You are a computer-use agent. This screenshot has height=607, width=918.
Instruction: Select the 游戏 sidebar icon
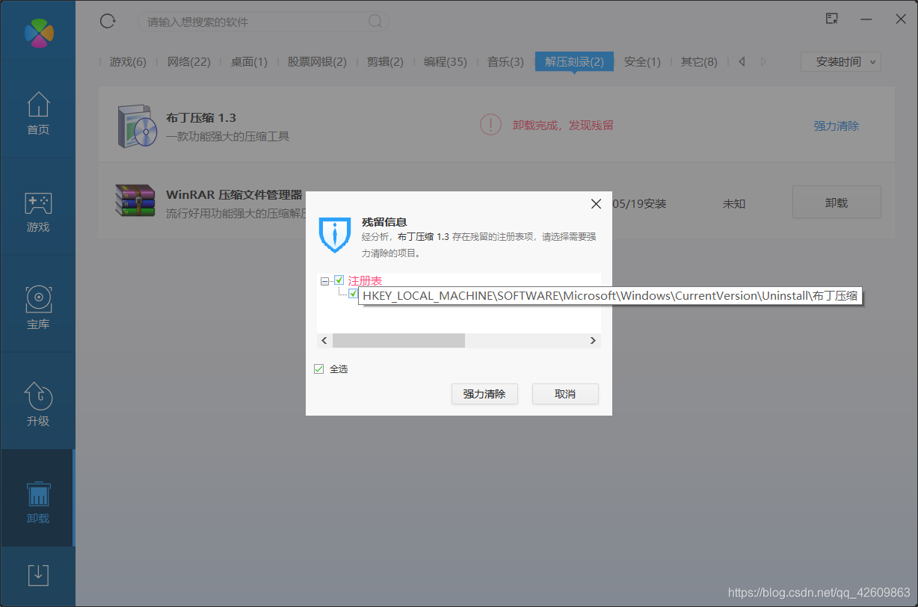(37, 212)
